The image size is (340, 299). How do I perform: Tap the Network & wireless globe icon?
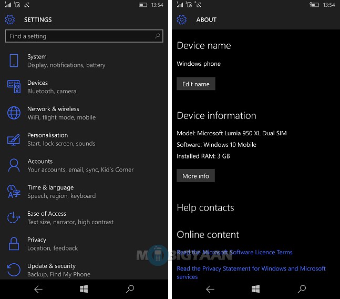[14, 113]
